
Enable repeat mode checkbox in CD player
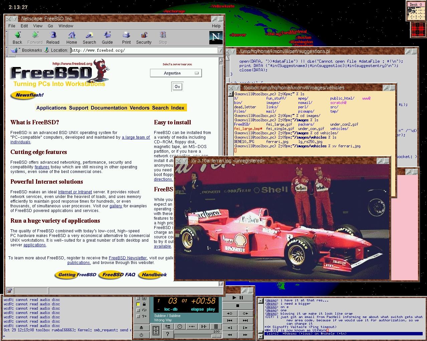138,310
